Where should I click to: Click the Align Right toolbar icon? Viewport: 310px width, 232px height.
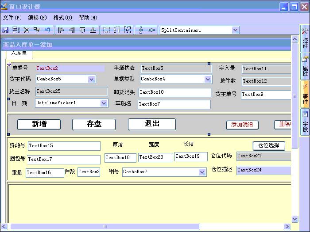(72, 30)
